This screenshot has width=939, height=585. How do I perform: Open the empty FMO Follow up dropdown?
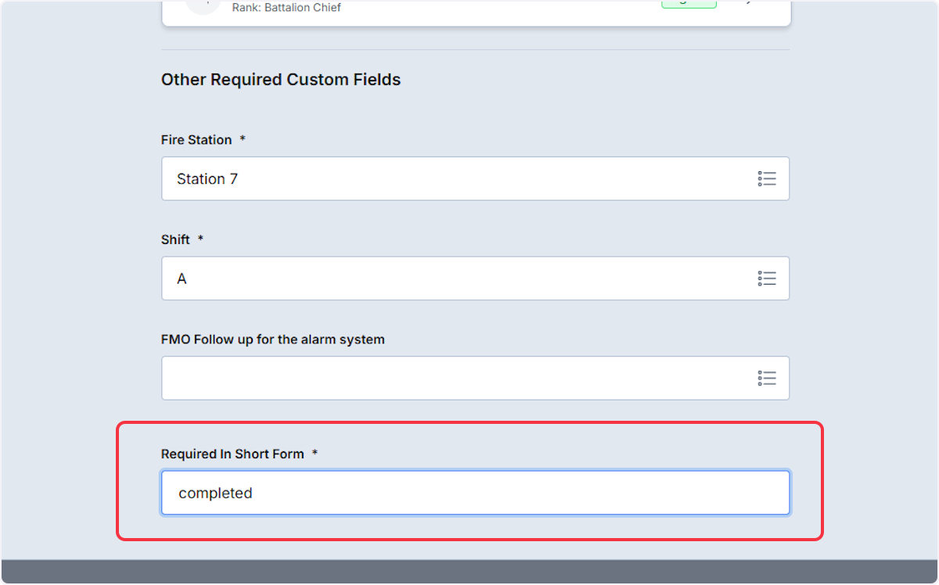tap(475, 379)
